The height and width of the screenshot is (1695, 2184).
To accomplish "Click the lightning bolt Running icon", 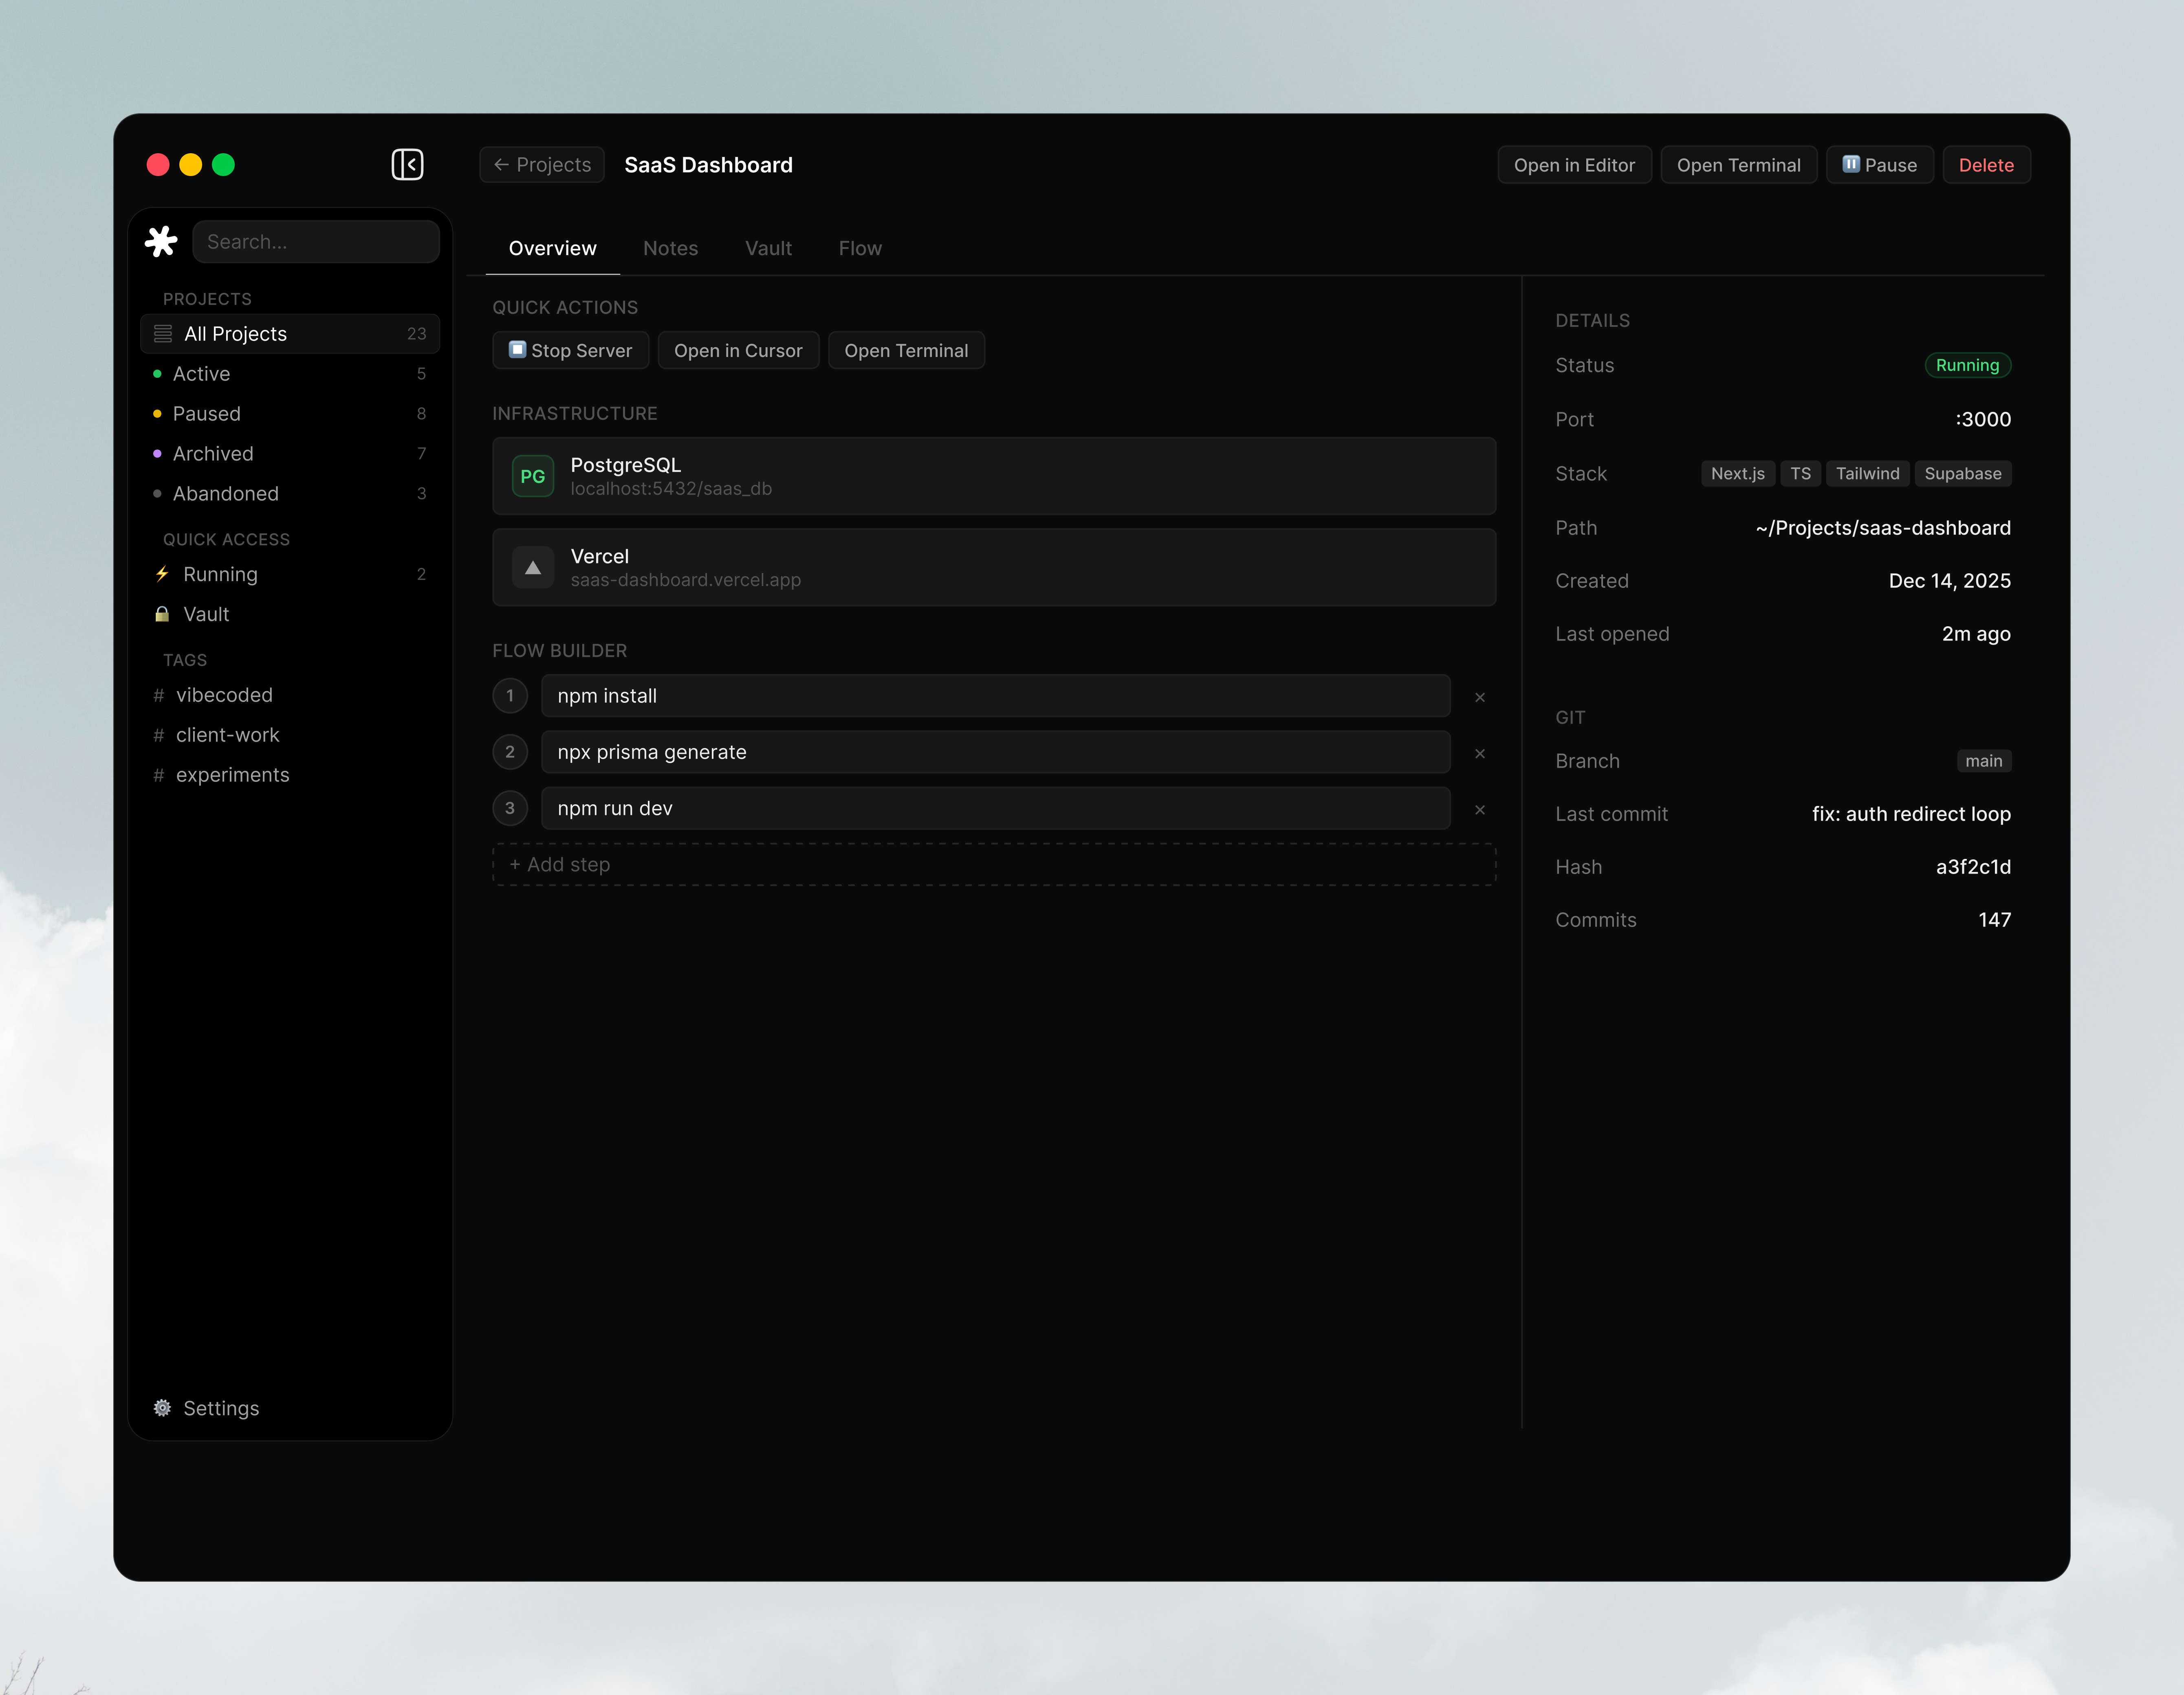I will point(162,574).
